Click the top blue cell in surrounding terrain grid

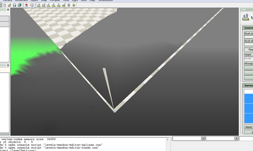[249, 98]
